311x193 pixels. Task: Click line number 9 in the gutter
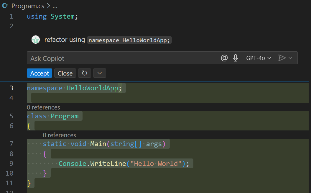pyautogui.click(x=11, y=163)
